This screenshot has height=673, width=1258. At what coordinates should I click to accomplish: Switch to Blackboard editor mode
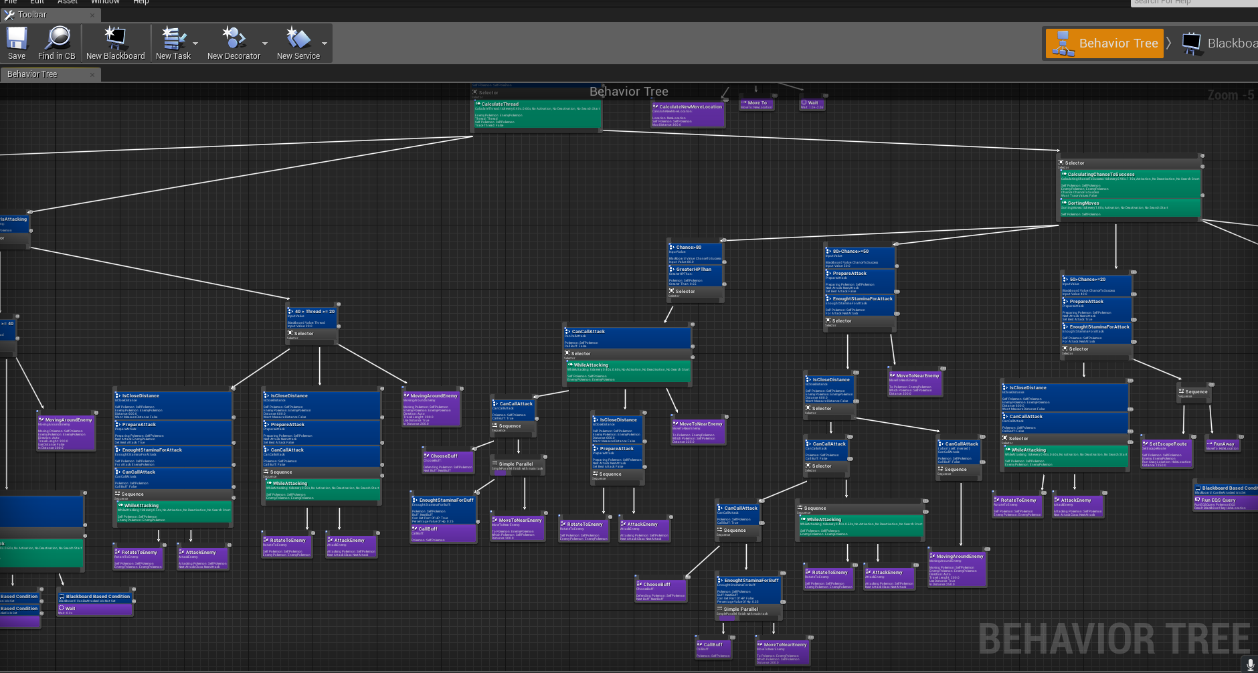(x=1218, y=43)
